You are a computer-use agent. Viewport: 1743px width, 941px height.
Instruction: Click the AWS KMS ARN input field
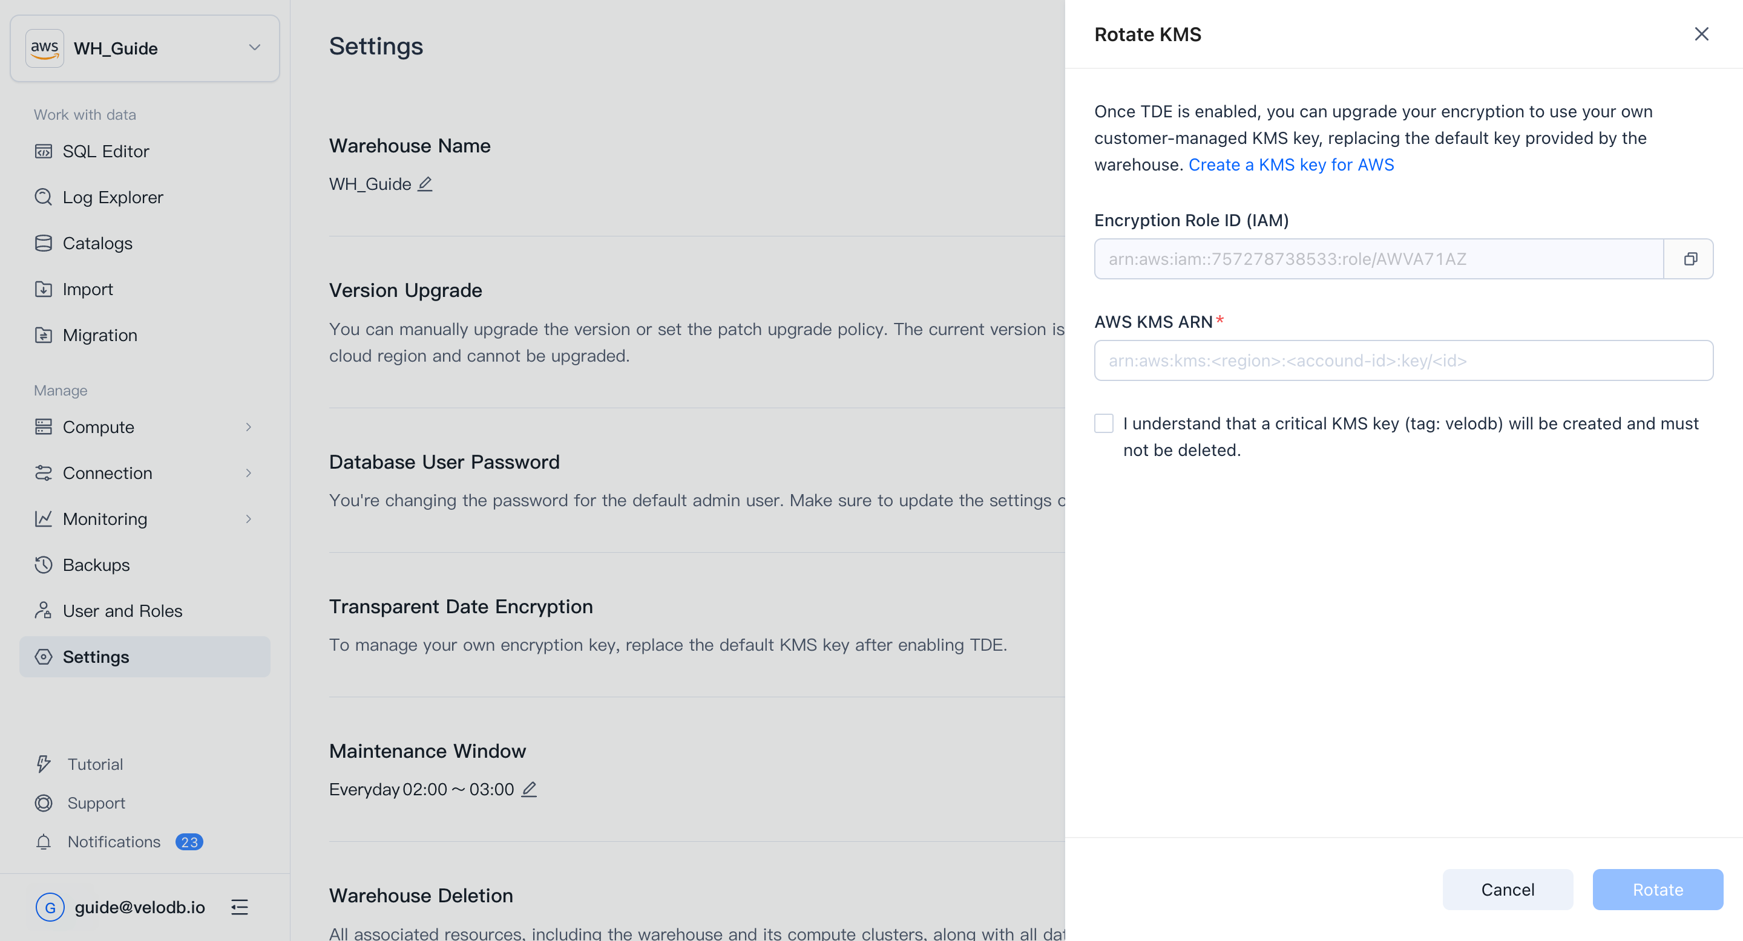1403,360
